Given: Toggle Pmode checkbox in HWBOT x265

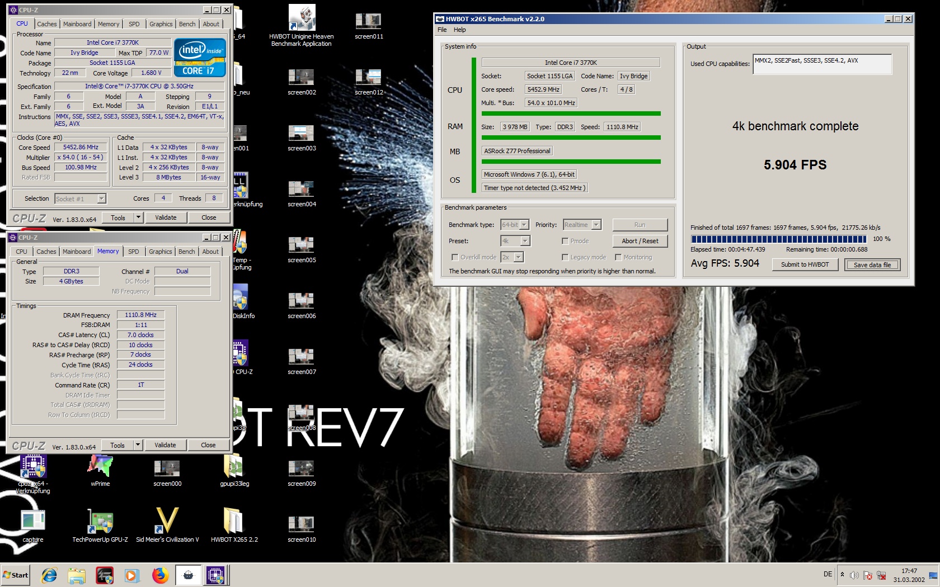Looking at the screenshot, I should coord(565,241).
